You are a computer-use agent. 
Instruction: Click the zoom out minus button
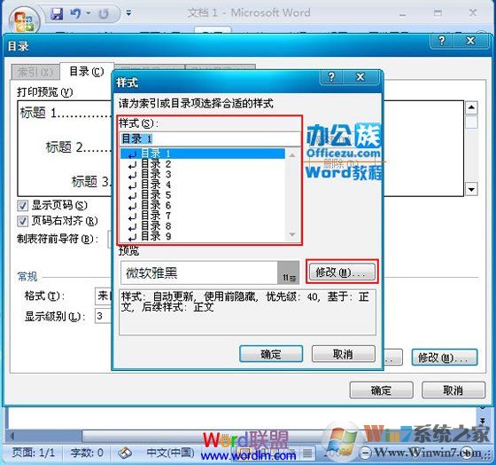pyautogui.click(x=365, y=453)
